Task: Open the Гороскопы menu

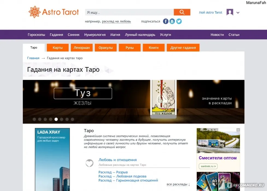Action: [x=36, y=35]
